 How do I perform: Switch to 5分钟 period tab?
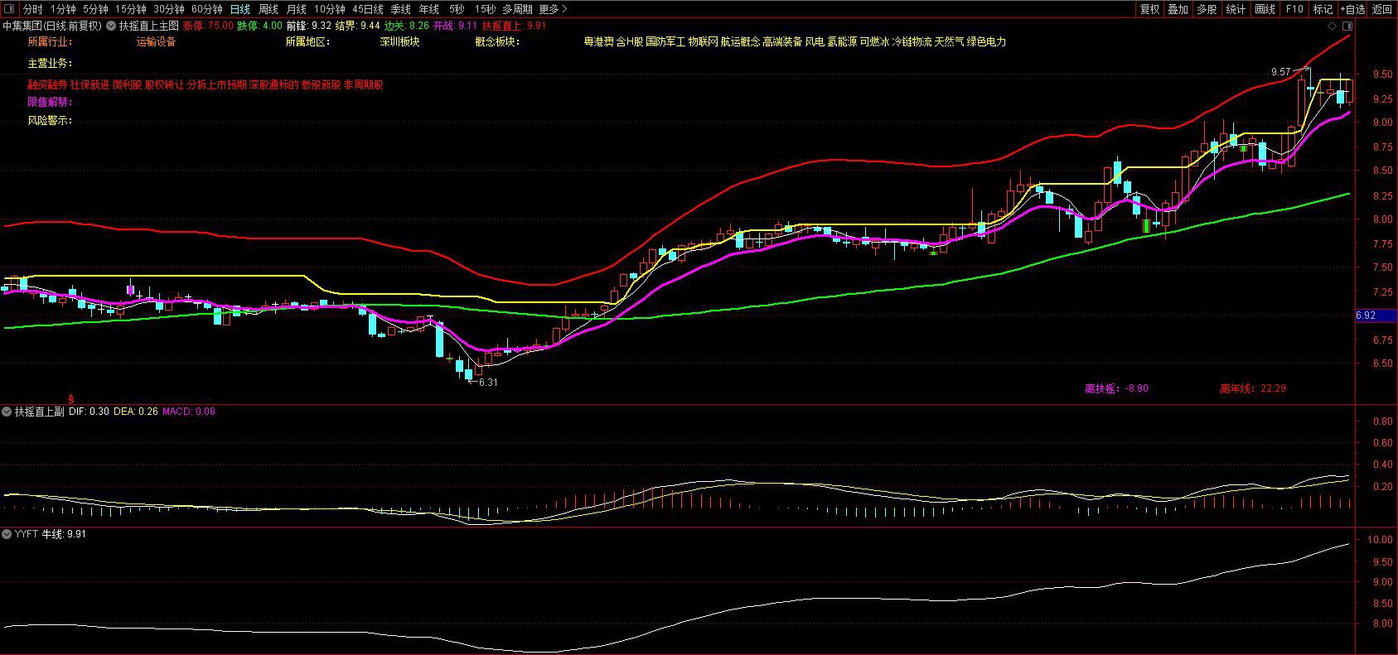pos(95,9)
